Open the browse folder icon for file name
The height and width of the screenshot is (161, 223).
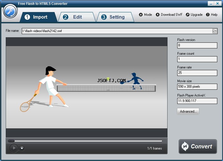point(214,31)
